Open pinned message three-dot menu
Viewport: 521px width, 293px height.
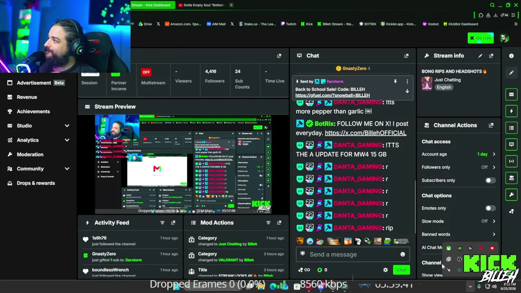407,81
